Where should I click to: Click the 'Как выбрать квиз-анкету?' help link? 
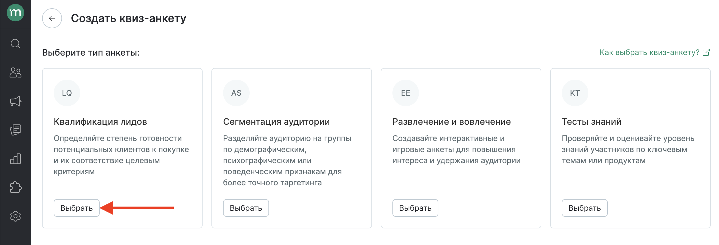pyautogui.click(x=649, y=53)
